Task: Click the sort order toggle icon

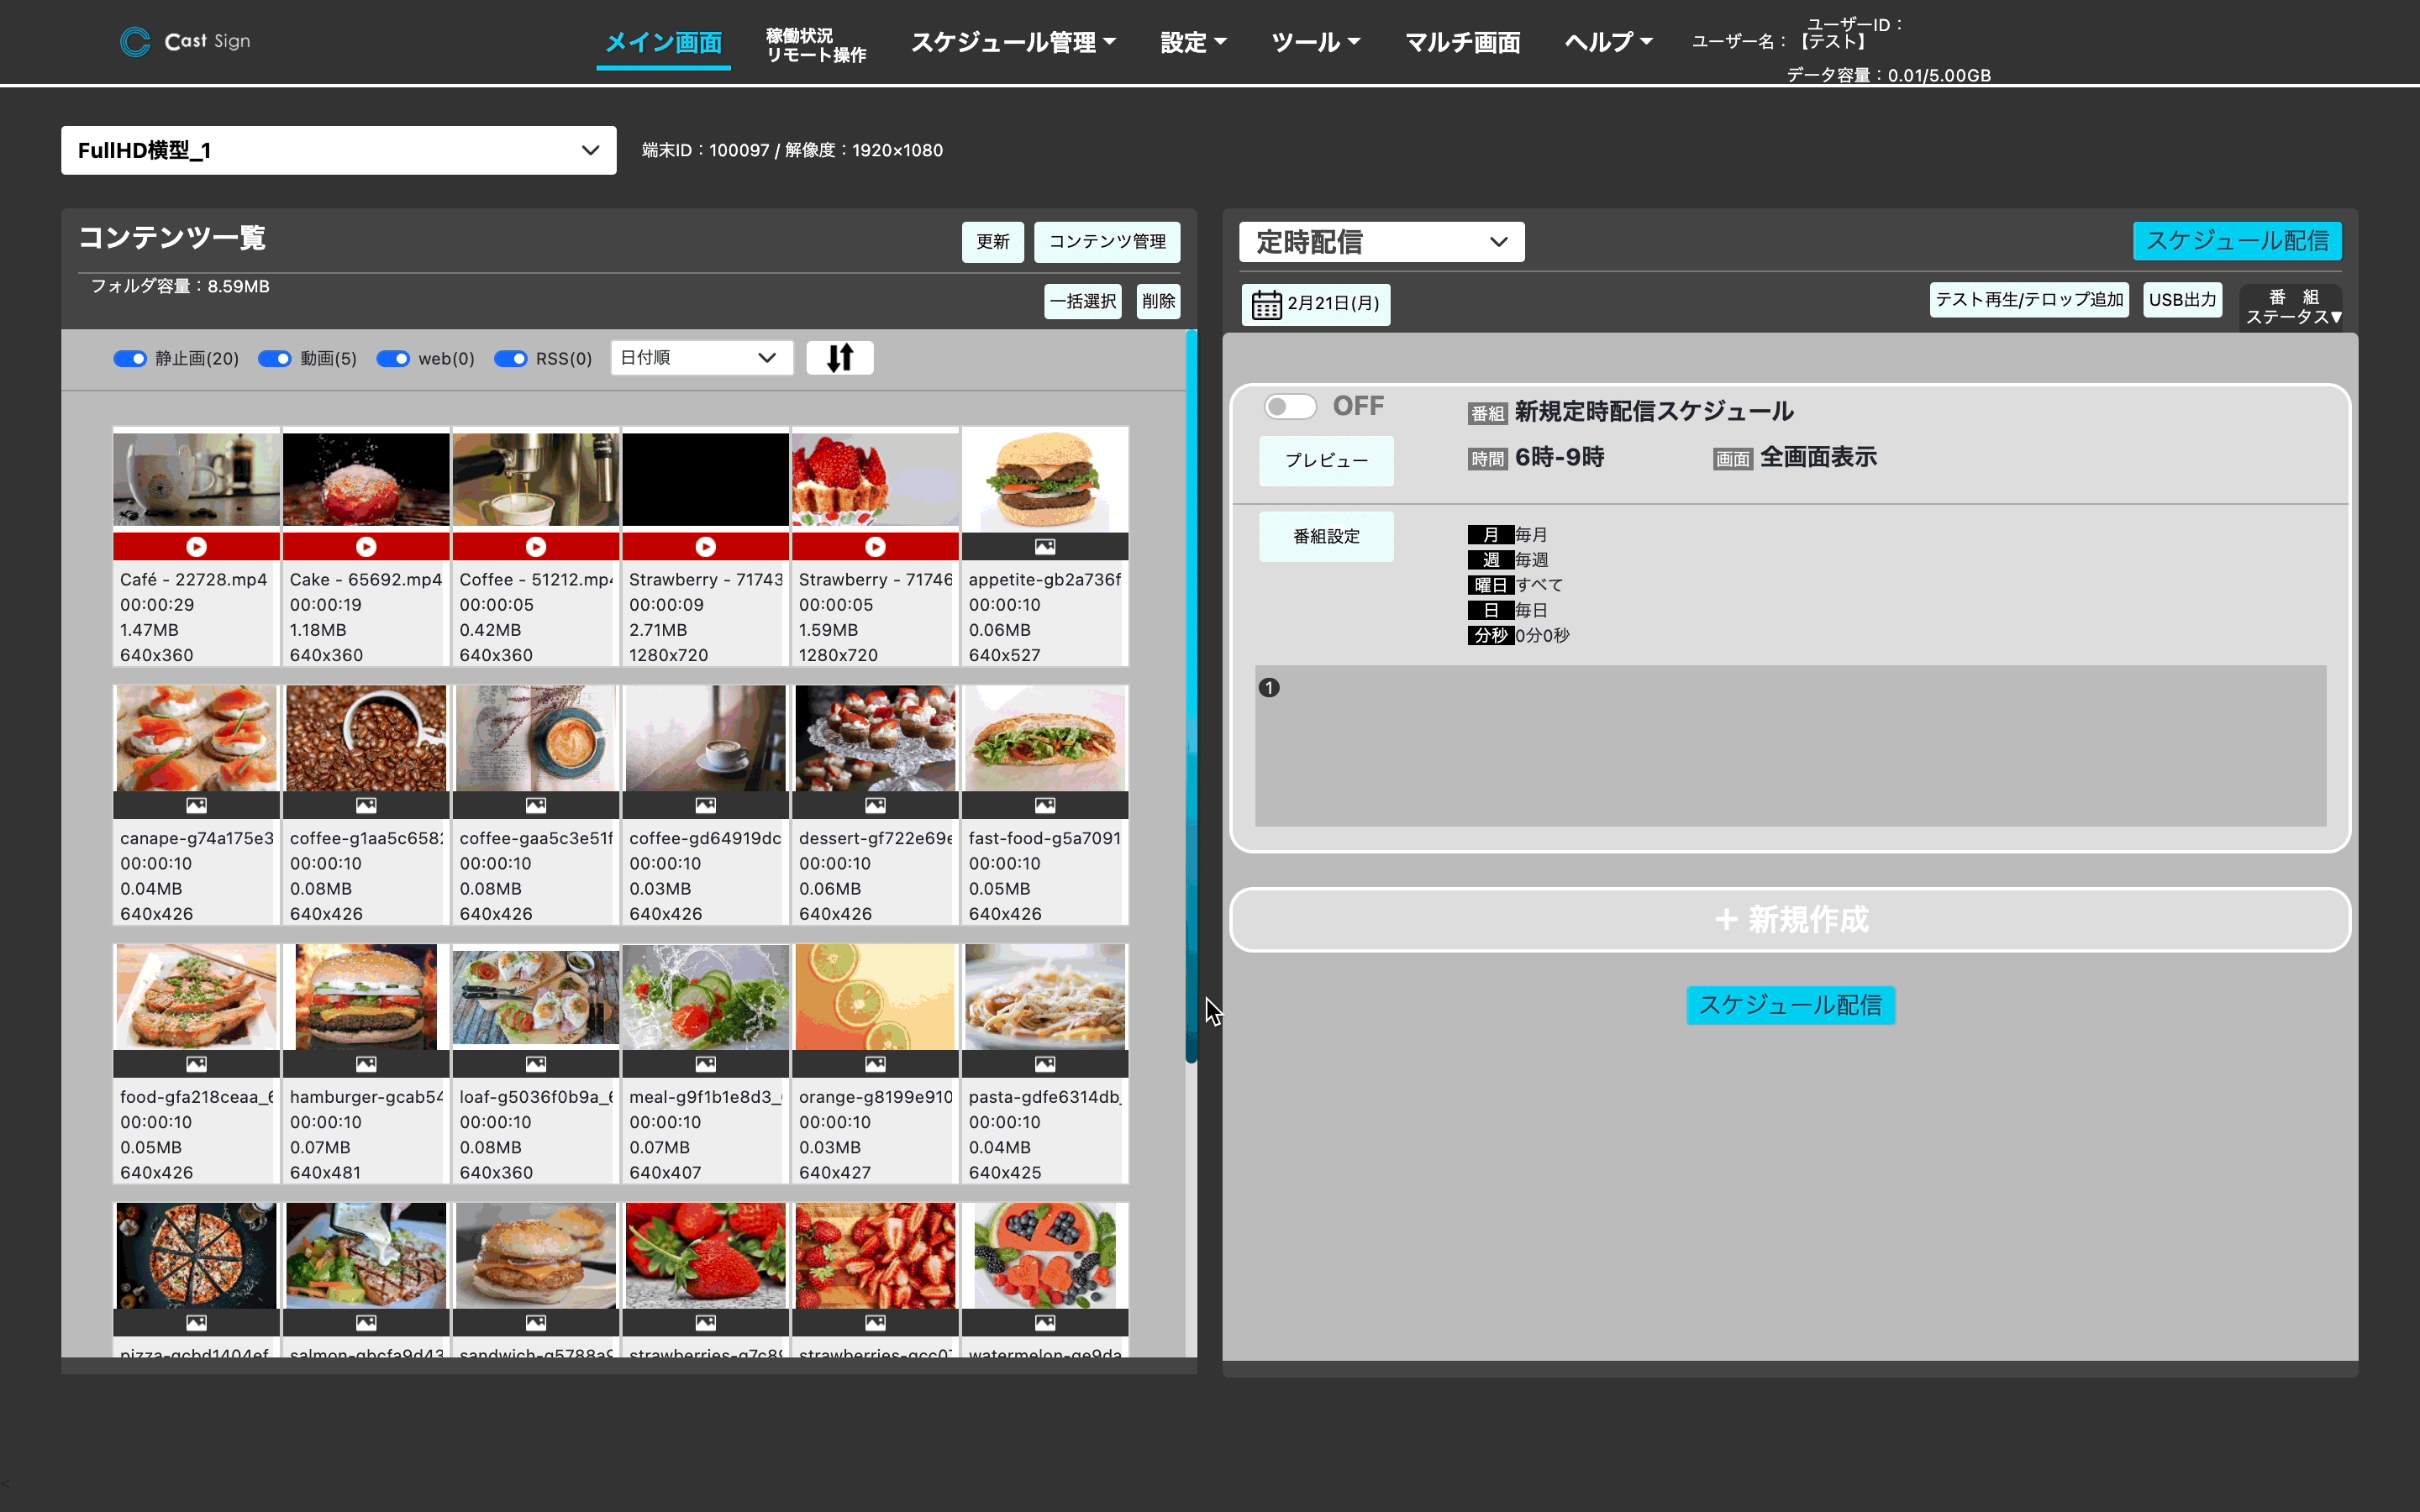Action: [x=838, y=357]
